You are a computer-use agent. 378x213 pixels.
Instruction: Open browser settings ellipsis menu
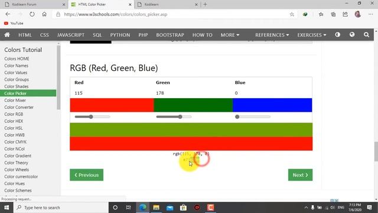[370, 14]
